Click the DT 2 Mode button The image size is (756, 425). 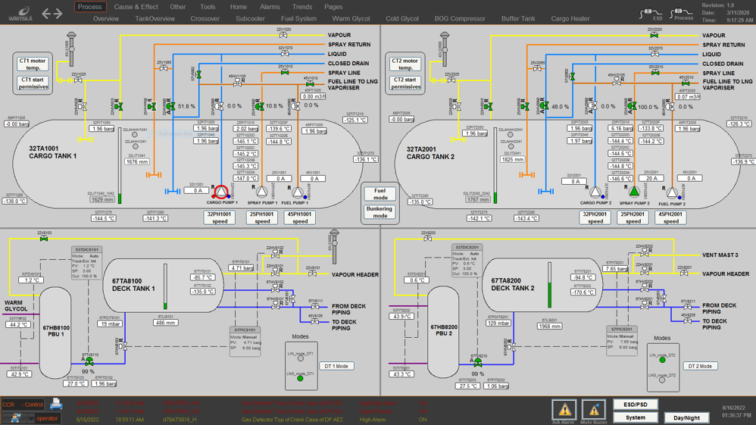(700, 366)
